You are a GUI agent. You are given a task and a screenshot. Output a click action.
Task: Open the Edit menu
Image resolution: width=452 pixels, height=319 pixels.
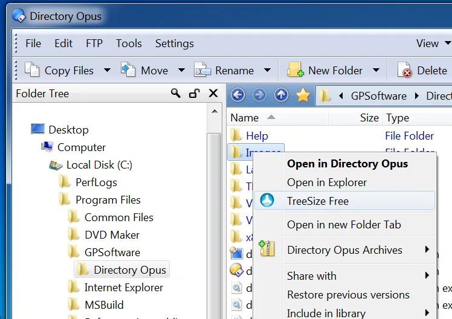(63, 43)
